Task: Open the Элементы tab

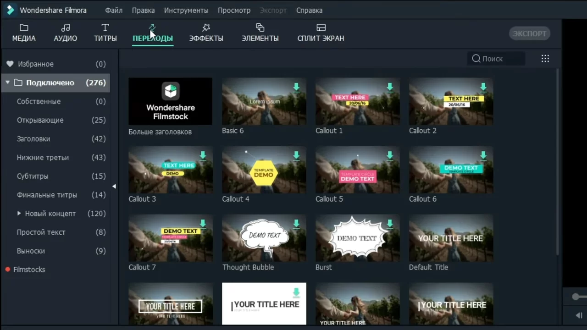Action: (260, 33)
